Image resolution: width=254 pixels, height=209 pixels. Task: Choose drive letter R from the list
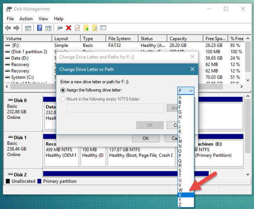pyautogui.click(x=186, y=166)
